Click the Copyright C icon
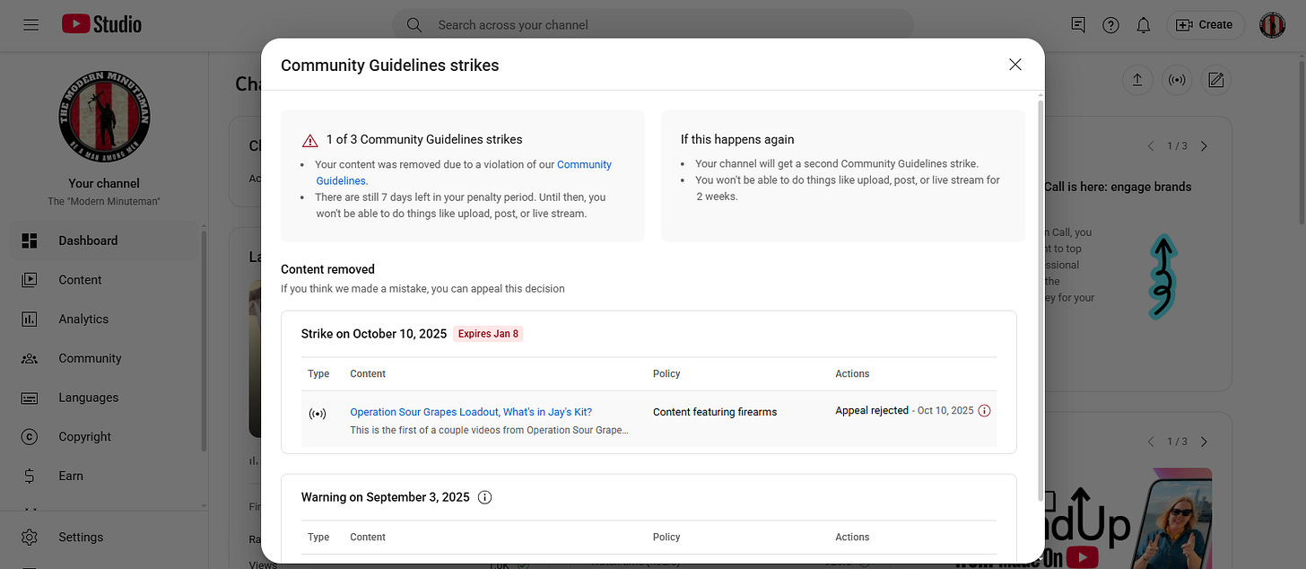Screen dimensions: 1306x569 30,437
